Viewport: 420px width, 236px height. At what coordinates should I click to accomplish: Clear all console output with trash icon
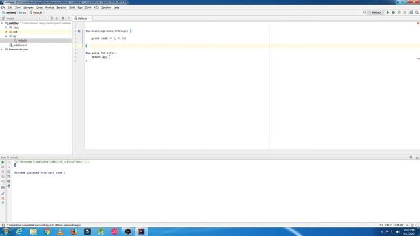coord(9,186)
